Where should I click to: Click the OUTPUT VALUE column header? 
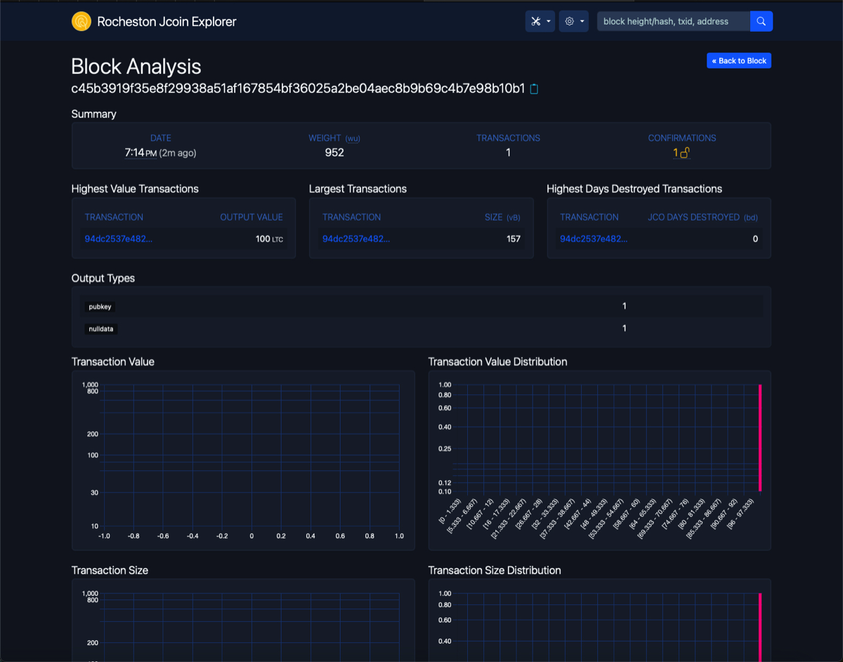[251, 217]
